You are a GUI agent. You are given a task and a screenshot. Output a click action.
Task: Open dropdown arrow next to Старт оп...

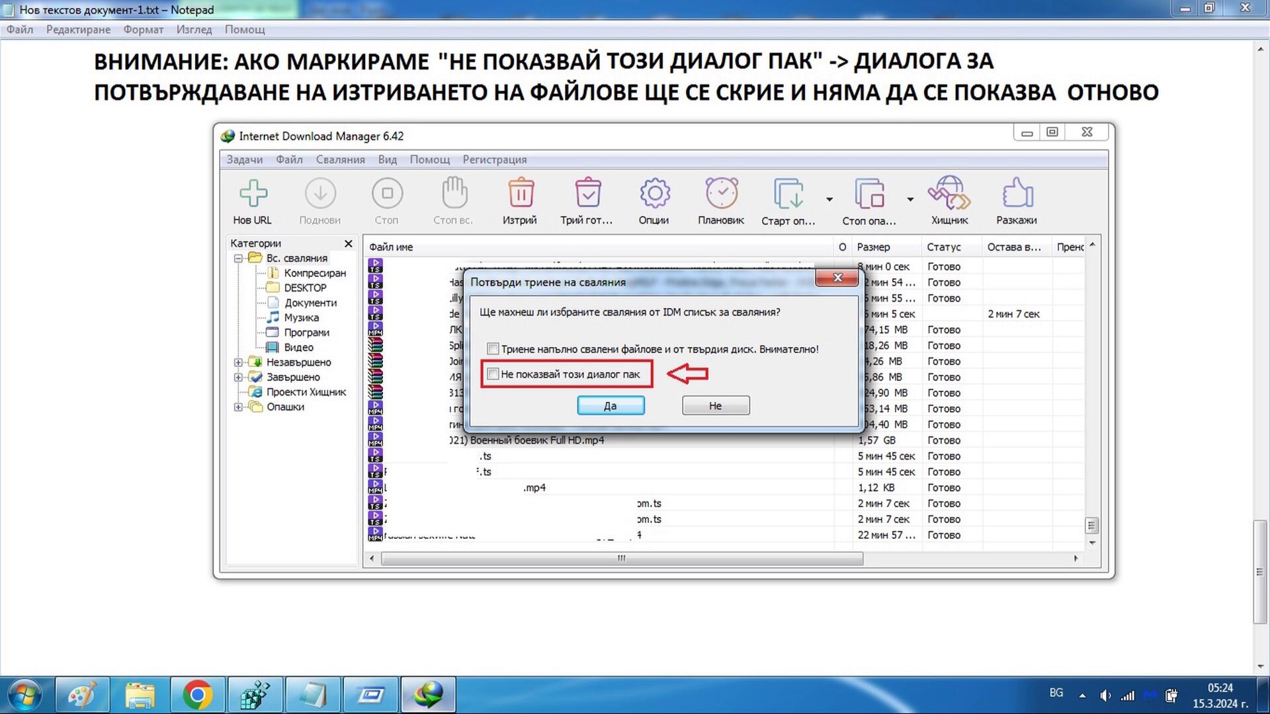click(829, 199)
